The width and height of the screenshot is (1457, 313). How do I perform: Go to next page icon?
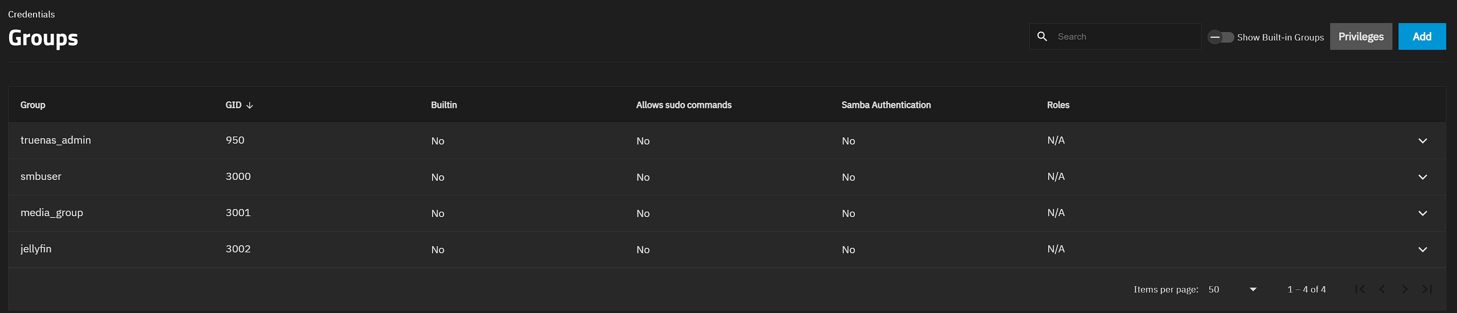point(1405,289)
